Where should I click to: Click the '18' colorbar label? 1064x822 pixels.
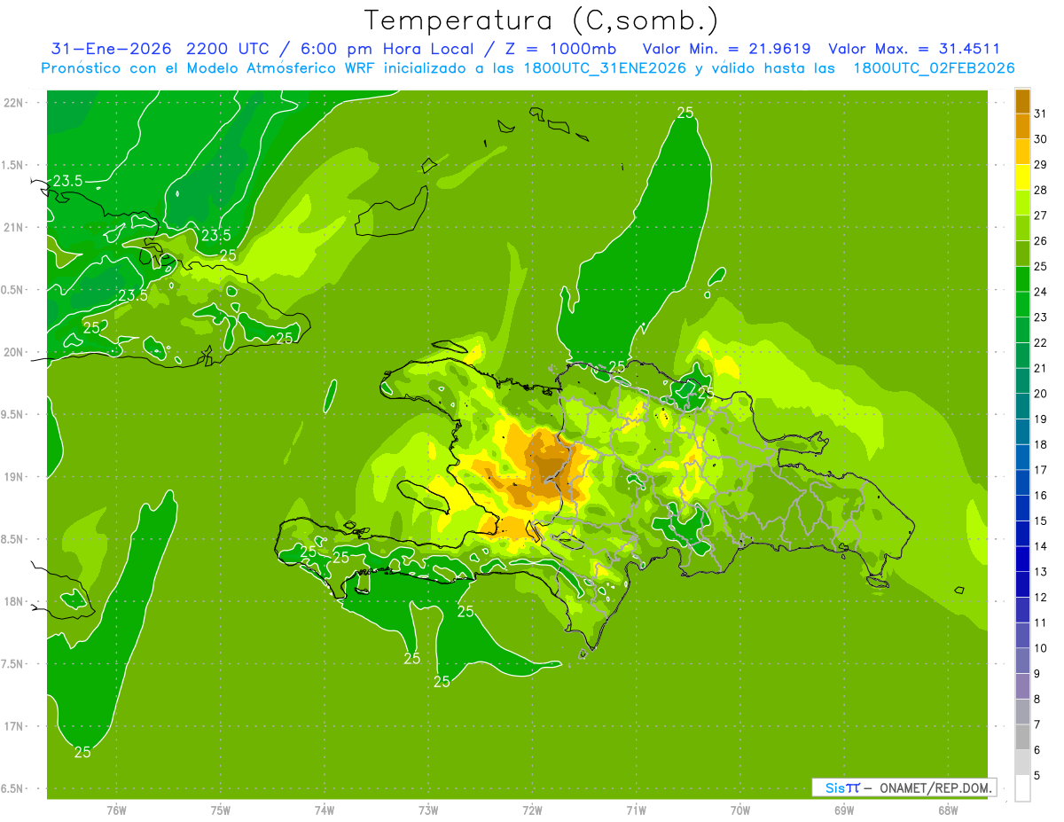click(1041, 444)
